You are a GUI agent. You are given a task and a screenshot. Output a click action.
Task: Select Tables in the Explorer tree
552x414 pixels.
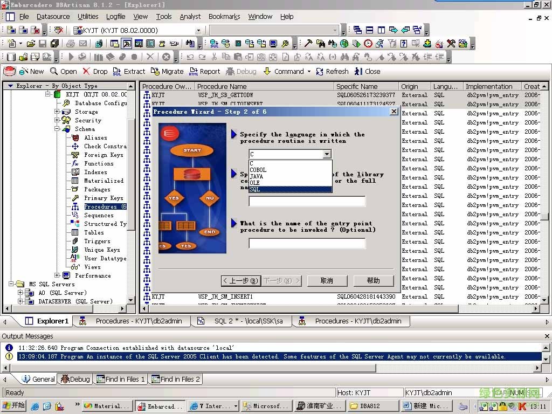pyautogui.click(x=94, y=232)
